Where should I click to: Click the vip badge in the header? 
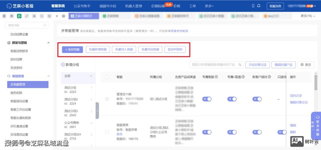click(x=310, y=6)
